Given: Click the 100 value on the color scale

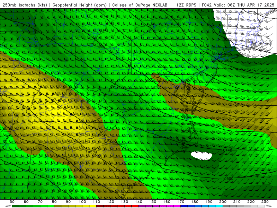Looking at the screenshot, I should pos(82,202).
